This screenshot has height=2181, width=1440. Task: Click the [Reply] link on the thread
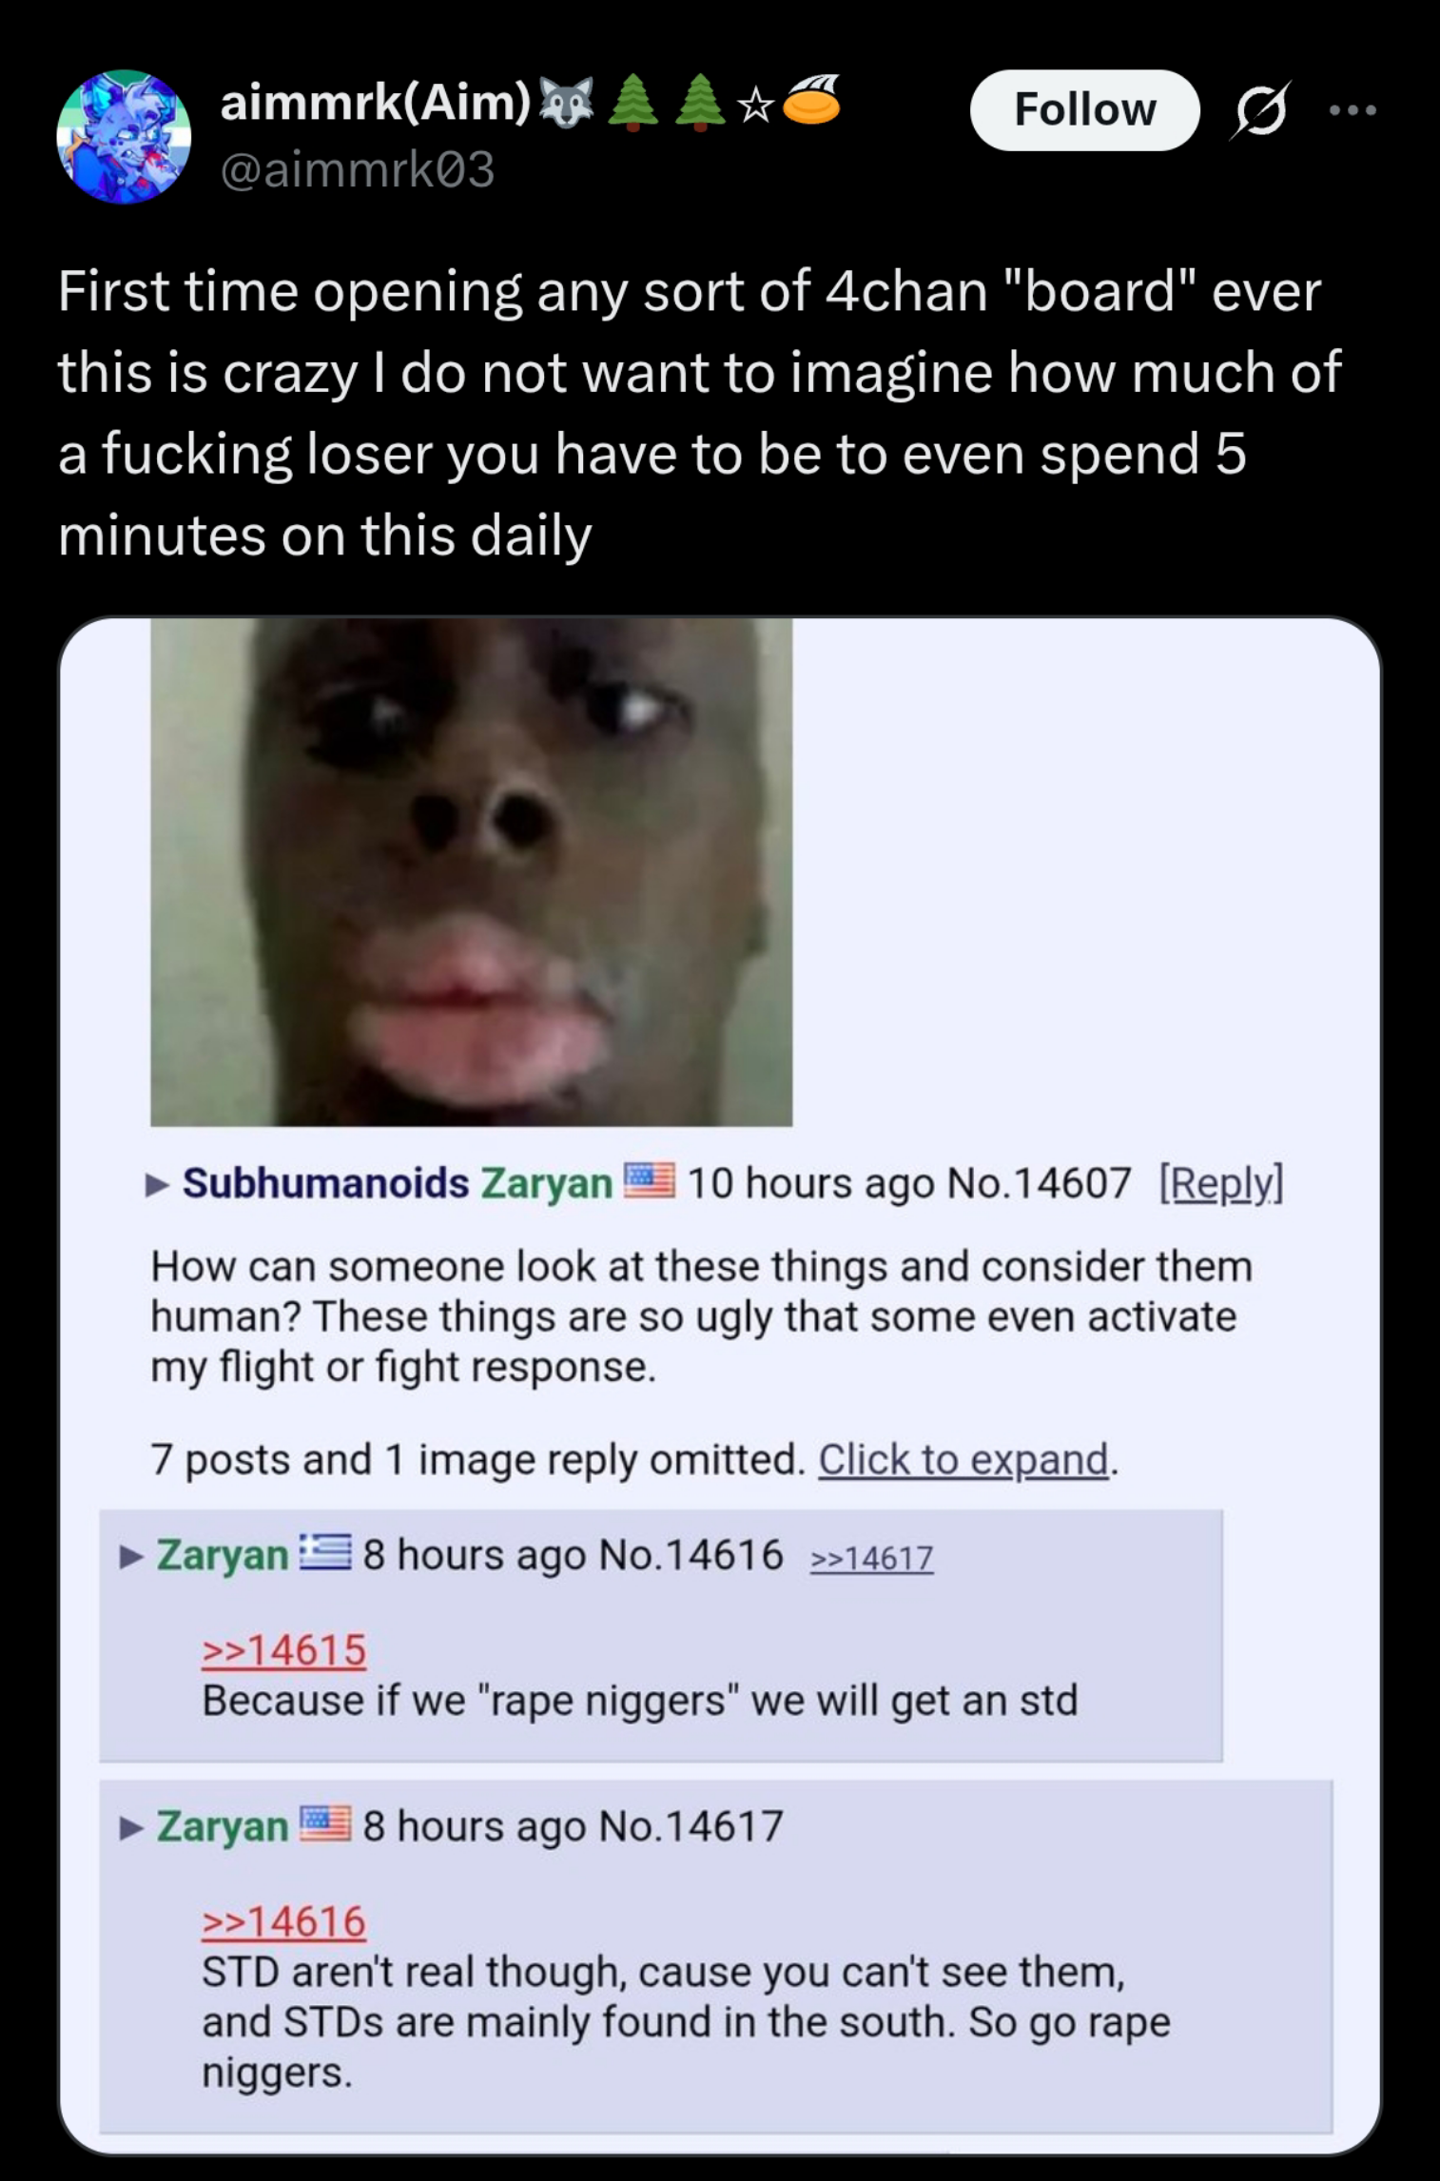tap(1221, 1183)
